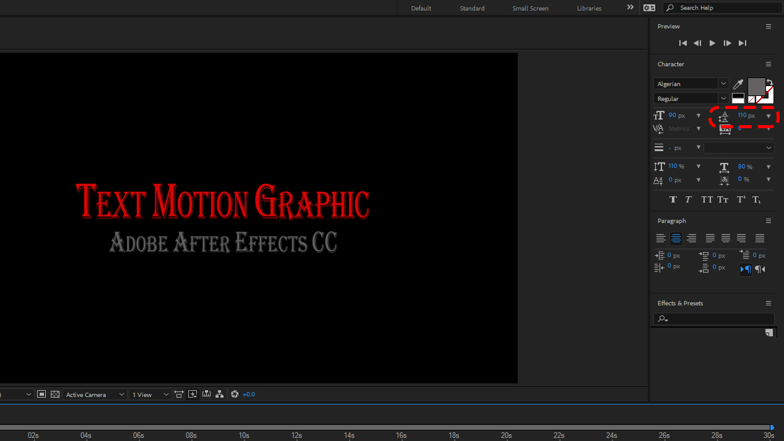Screen dimensions: 784x441
Task: Switch to Default workspace
Action: [x=421, y=8]
